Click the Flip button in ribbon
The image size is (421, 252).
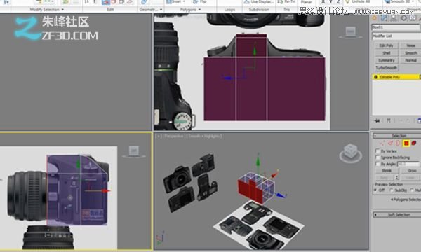click(200, 2)
